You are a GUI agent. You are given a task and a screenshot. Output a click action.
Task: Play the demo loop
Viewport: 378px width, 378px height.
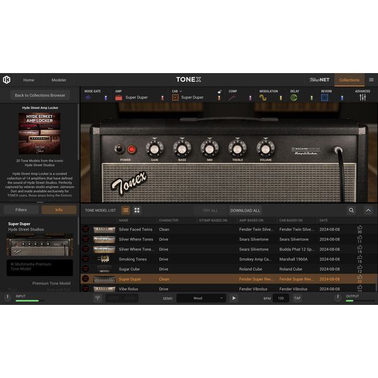click(234, 298)
